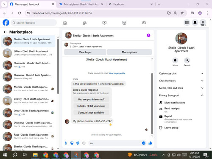212x159 pixels.
Task: Open Lillian - 2bed 2bath Apartment chat
Action: pyautogui.click(x=28, y=53)
